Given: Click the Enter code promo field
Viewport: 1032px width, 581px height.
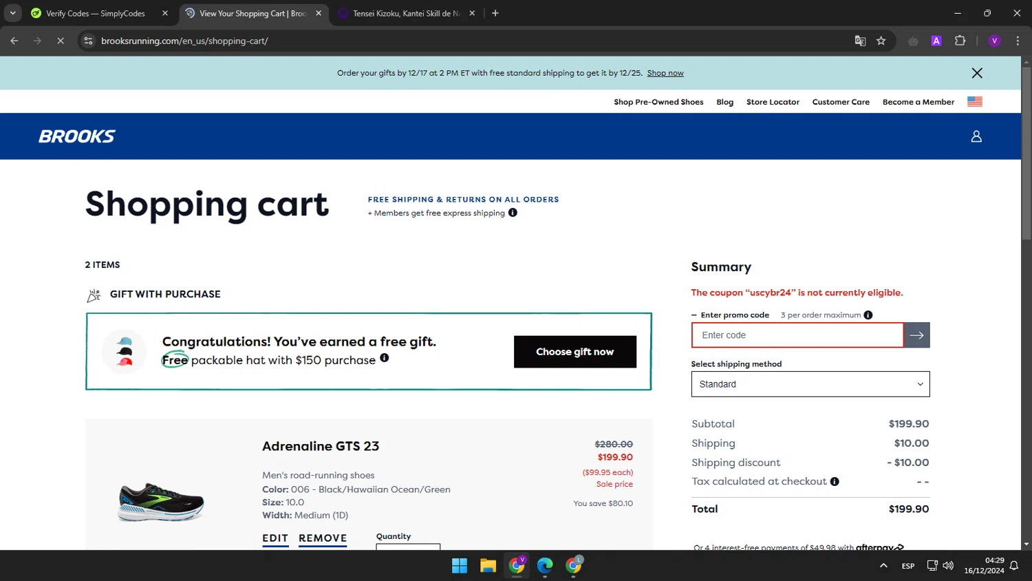Looking at the screenshot, I should (797, 335).
